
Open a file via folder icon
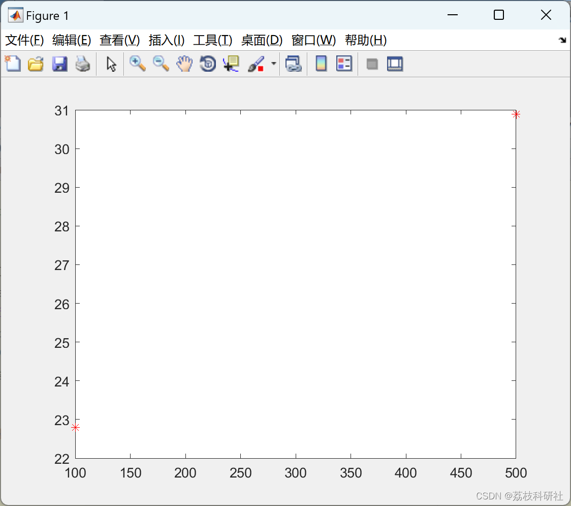click(36, 64)
